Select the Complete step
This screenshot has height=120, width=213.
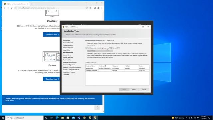tap(66, 75)
